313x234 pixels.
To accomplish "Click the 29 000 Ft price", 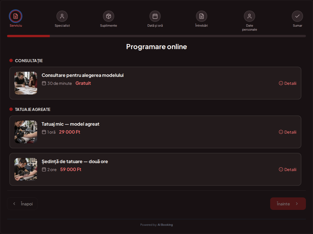I will (x=69, y=132).
